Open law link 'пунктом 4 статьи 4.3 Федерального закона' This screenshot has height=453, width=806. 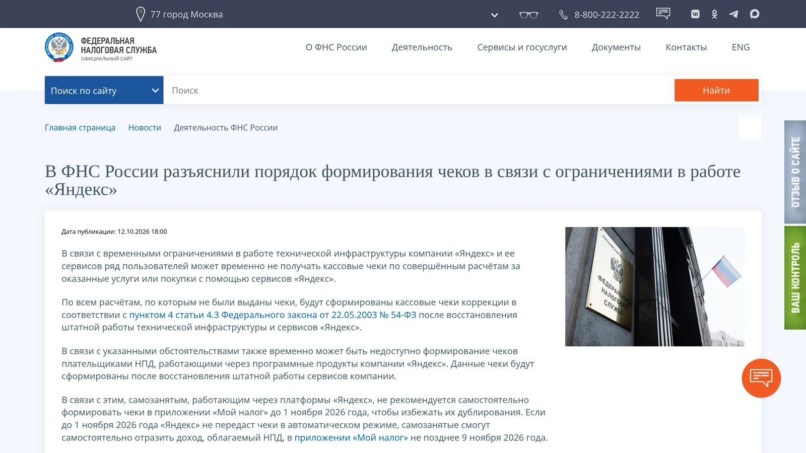tap(273, 315)
